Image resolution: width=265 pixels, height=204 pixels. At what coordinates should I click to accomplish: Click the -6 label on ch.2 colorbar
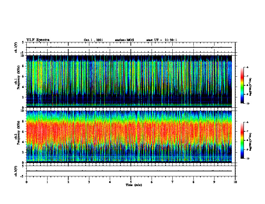[x=247, y=122]
